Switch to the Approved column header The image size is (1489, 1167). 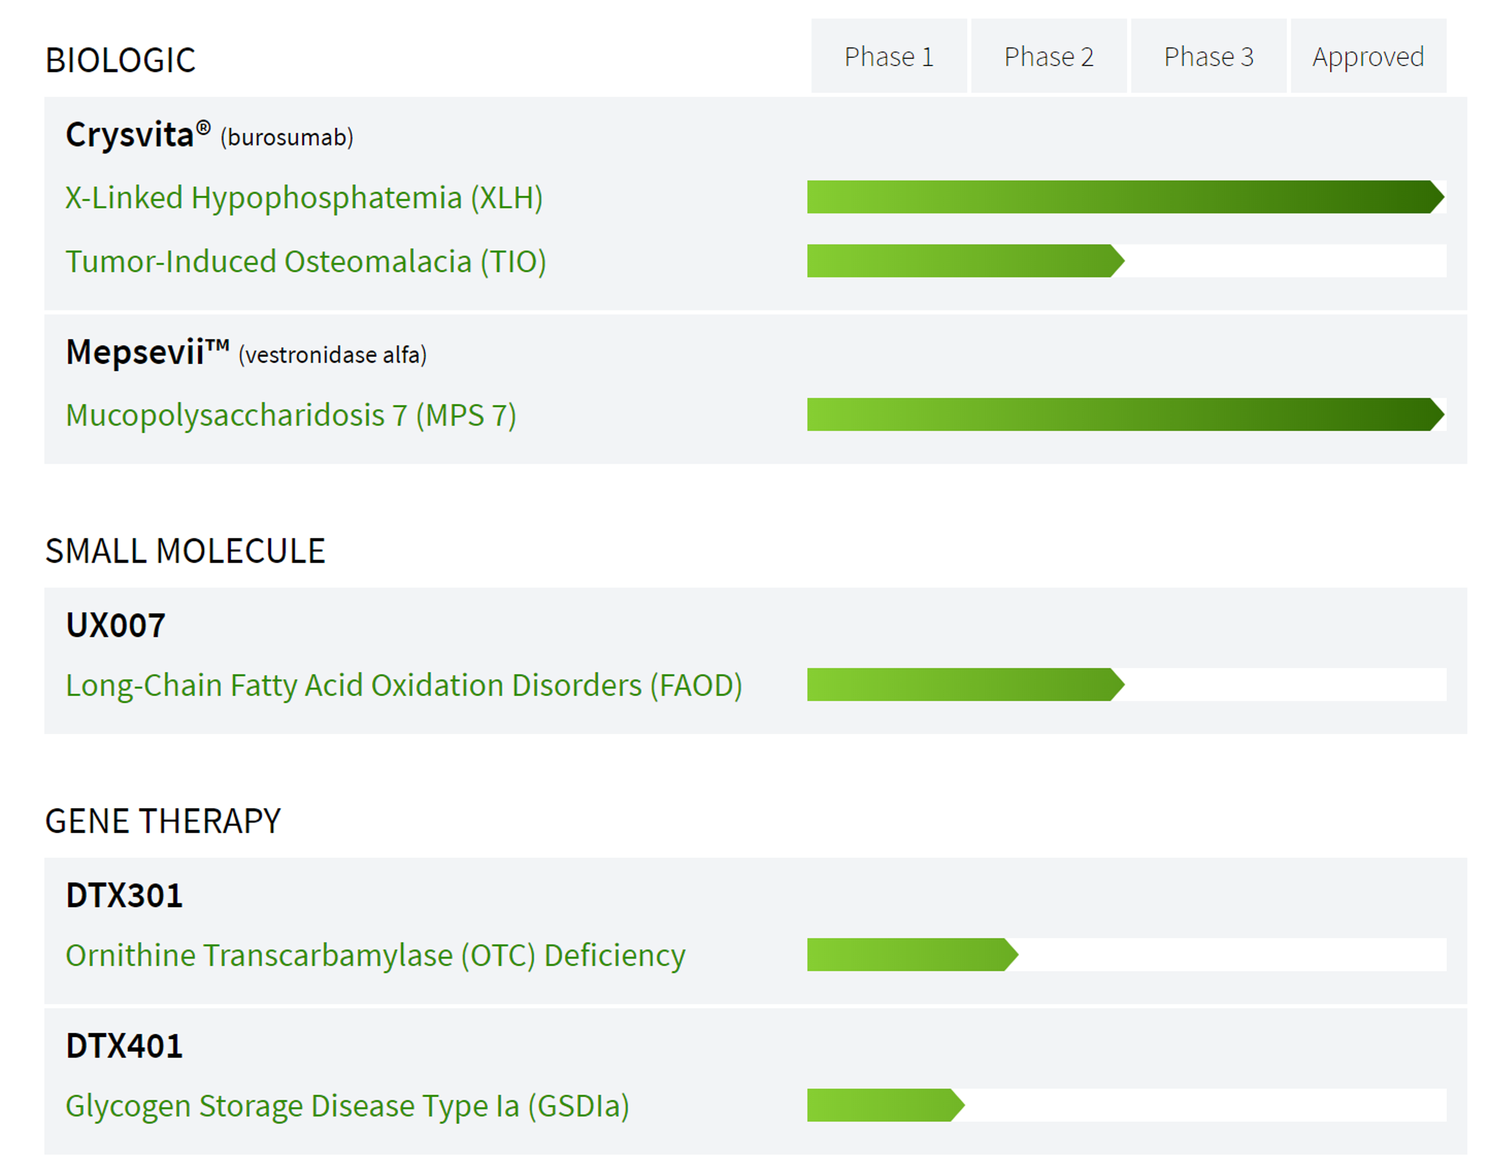coord(1368,57)
